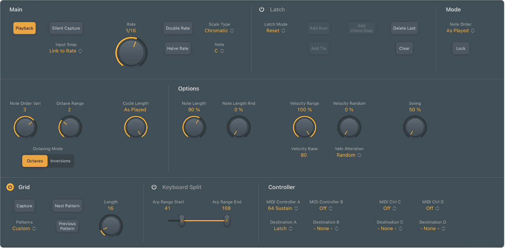
Task: Enable the Latch section power icon
Action: (261, 9)
